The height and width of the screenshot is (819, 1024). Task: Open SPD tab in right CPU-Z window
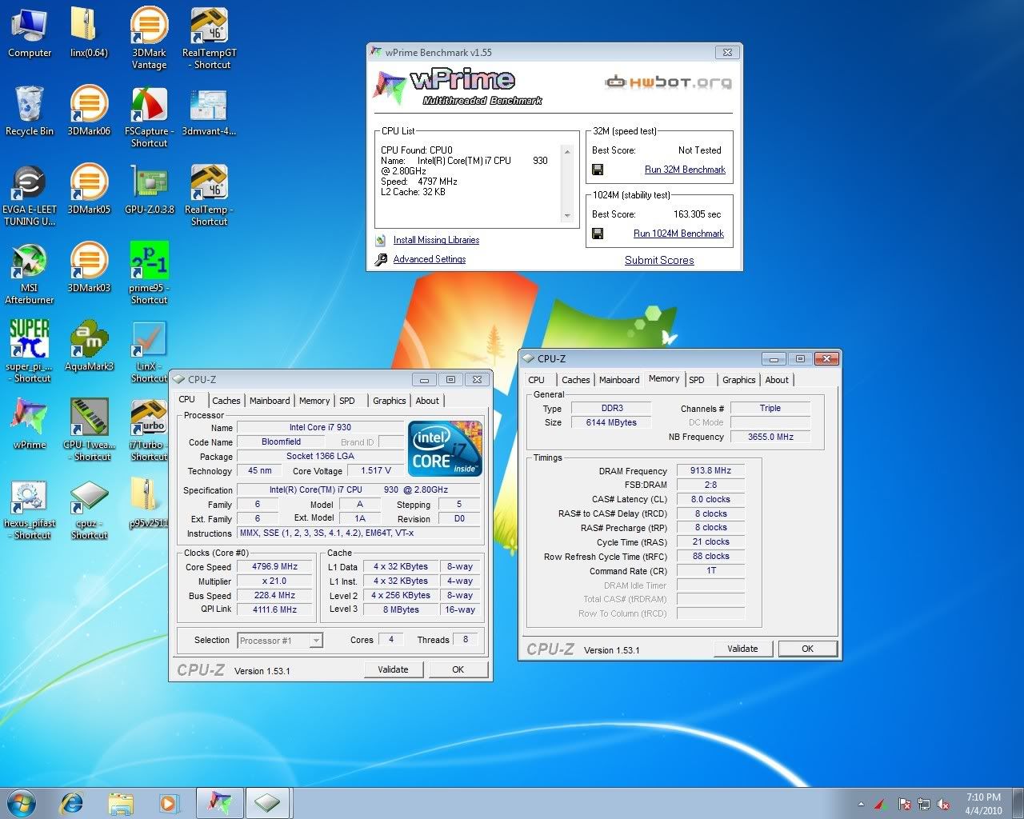697,380
